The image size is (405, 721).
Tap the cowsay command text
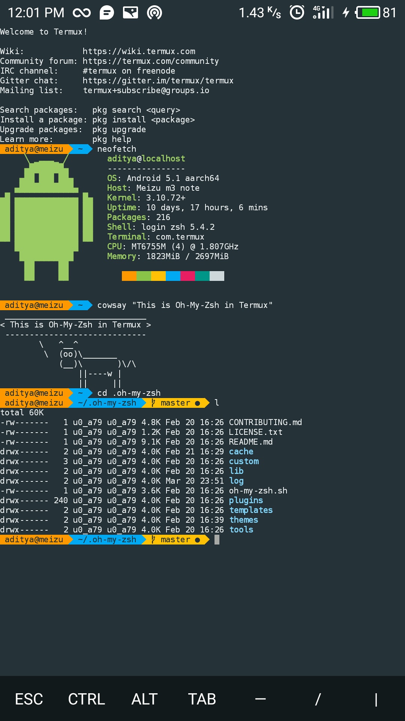pos(185,305)
